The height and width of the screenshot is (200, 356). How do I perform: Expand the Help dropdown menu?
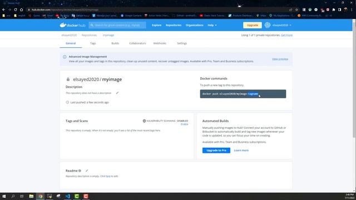coord(212,25)
